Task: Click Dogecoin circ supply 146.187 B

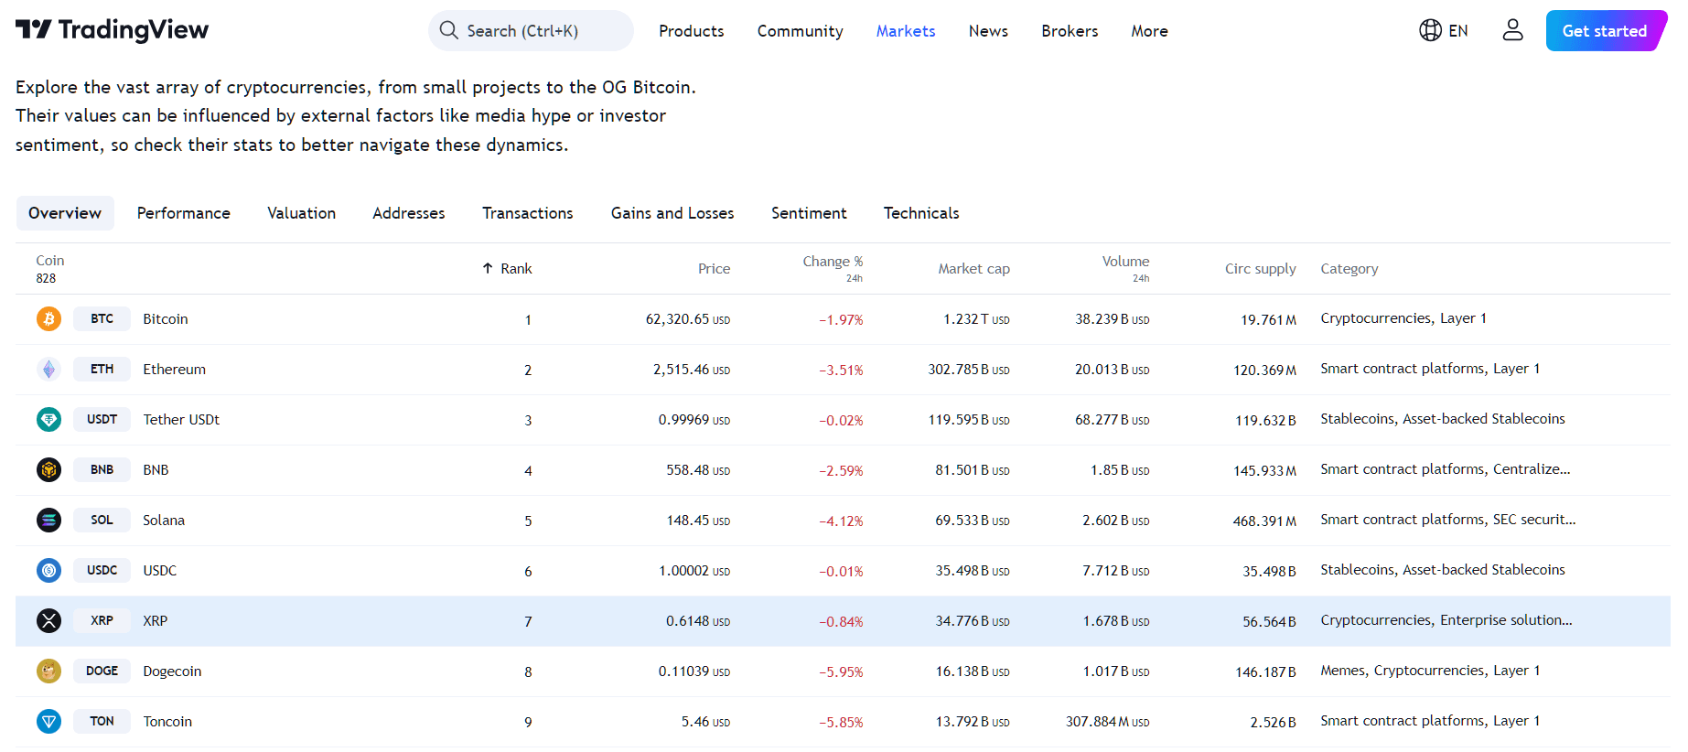Action: click(1265, 671)
